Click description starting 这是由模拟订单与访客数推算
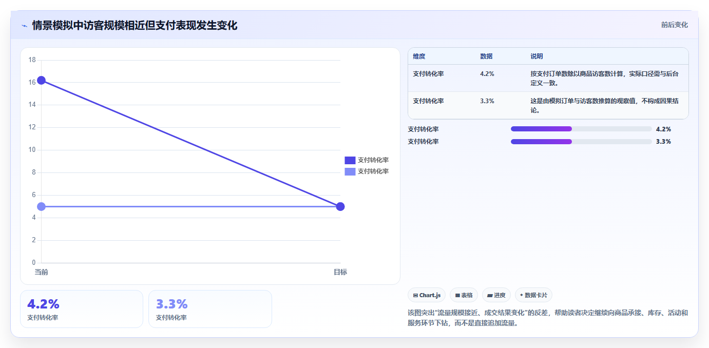This screenshot has width=709, height=348. 604,105
